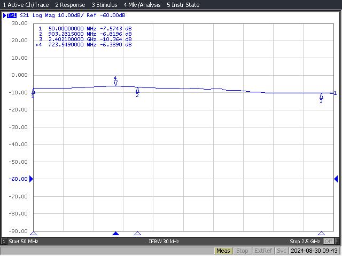The width and height of the screenshot is (342, 256).
Task: Click right reference position arrow
Action: 336,179
